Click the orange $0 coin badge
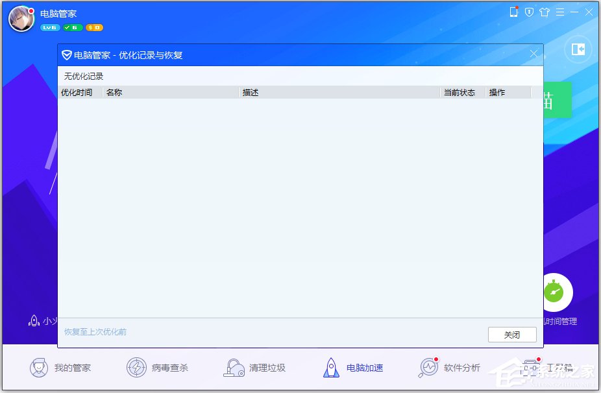601x393 pixels. point(95,27)
